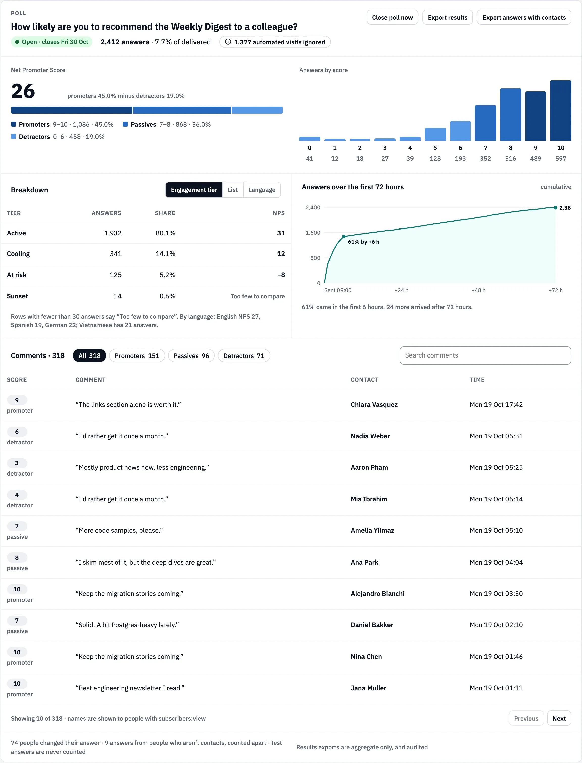Go to Next comments page
The height and width of the screenshot is (763, 582).
point(559,718)
